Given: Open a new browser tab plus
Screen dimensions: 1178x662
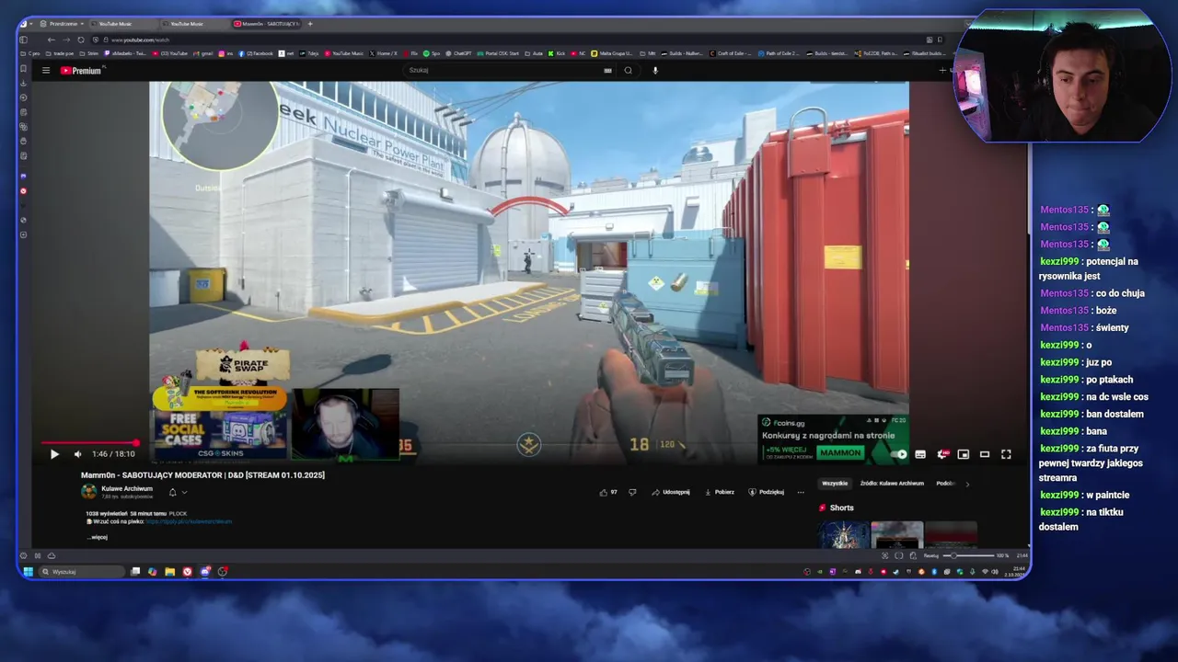Looking at the screenshot, I should (310, 24).
